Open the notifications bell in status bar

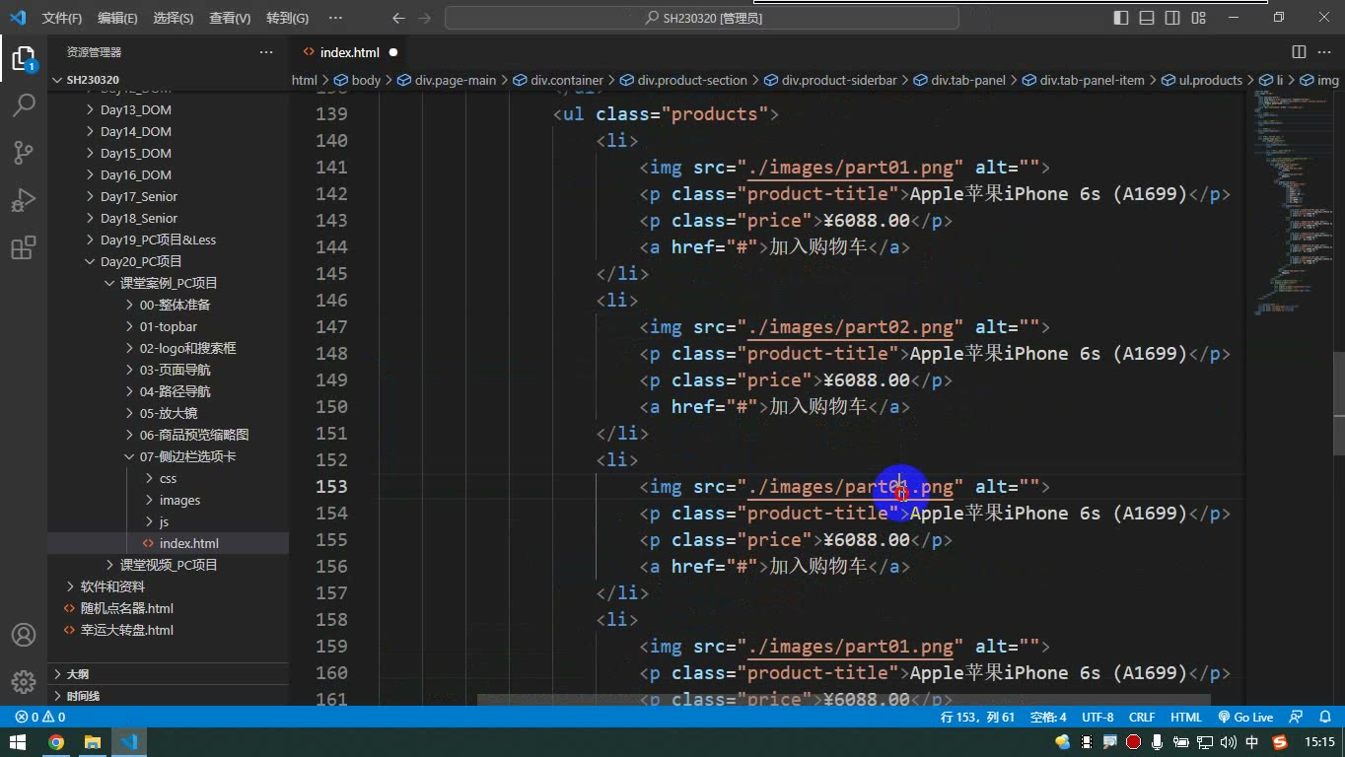tap(1323, 718)
